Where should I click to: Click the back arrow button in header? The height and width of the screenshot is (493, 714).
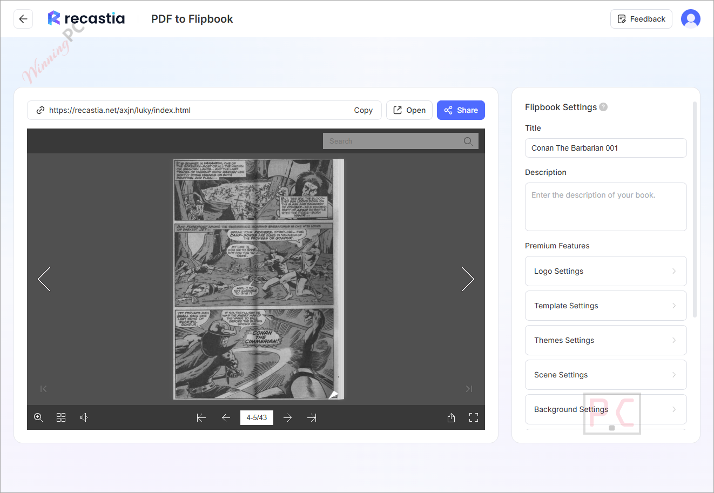point(23,19)
